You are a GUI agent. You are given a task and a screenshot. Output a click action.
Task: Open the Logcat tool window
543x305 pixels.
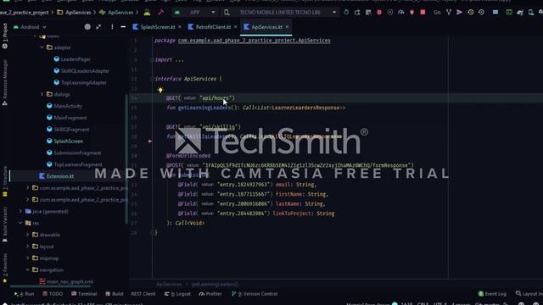pyautogui.click(x=177, y=294)
